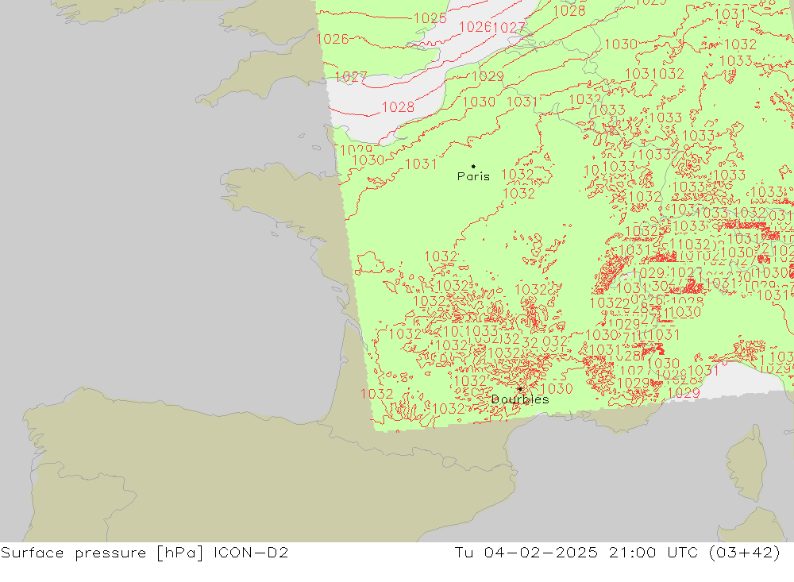Click the 'Surface pressure [hPa] ICON-D2' caption
The image size is (794, 582).
click(x=145, y=552)
